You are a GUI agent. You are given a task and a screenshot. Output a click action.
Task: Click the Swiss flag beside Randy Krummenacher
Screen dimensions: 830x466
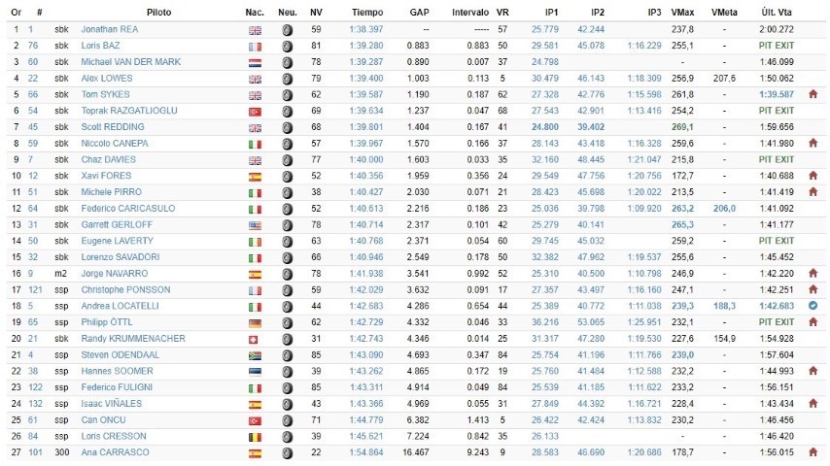tap(256, 338)
